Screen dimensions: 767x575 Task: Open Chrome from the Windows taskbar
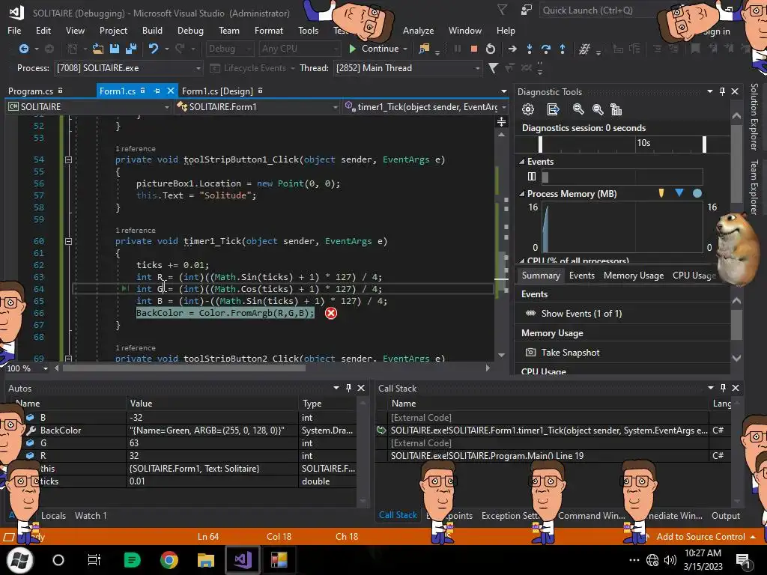click(169, 559)
